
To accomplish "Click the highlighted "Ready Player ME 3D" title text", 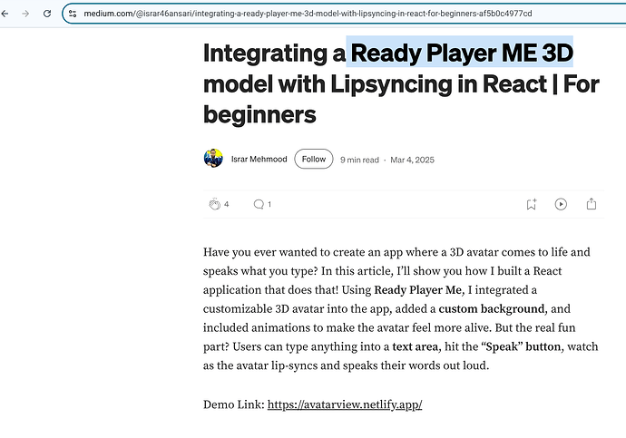I will click(x=462, y=53).
